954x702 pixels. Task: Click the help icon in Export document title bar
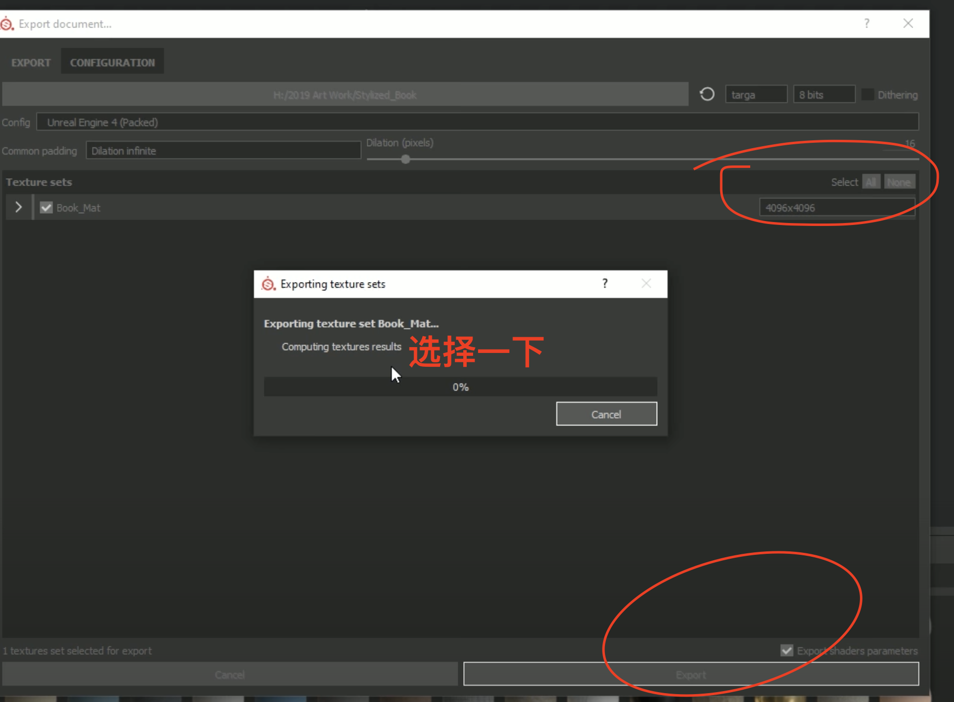pyautogui.click(x=866, y=24)
